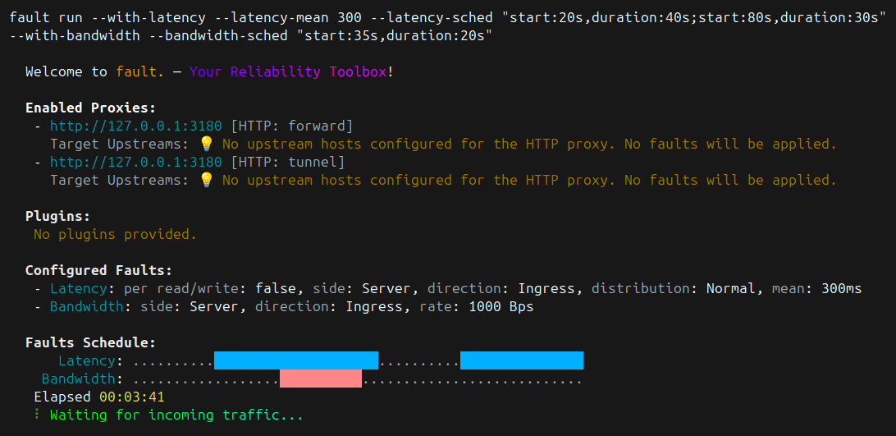Select the Latency label in Faults Schedule
Viewport: 896px width, 436px height.
(87, 361)
